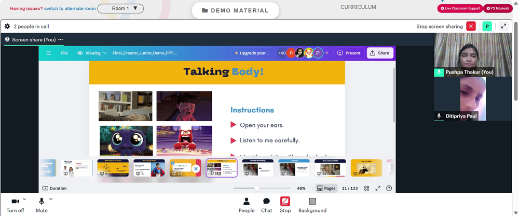The height and width of the screenshot is (216, 519).
Task: Expand microphone options chevron
Action: [x=51, y=199]
